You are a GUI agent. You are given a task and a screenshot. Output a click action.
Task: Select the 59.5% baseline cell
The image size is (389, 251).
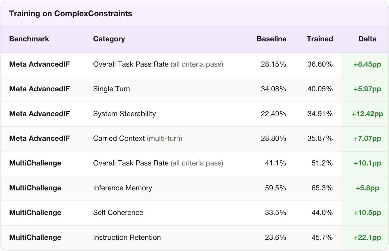coord(276,188)
